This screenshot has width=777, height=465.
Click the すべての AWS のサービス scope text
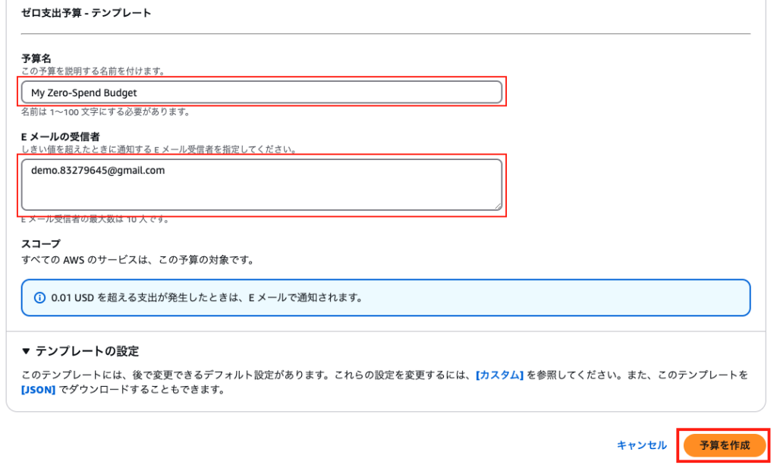coord(138,260)
